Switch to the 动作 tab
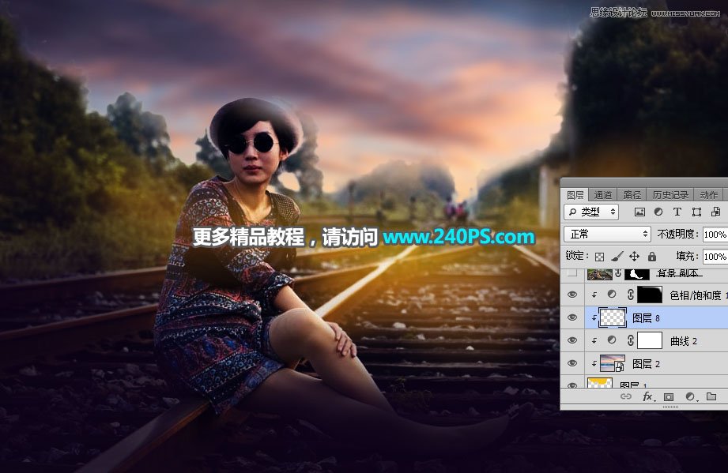 click(708, 195)
